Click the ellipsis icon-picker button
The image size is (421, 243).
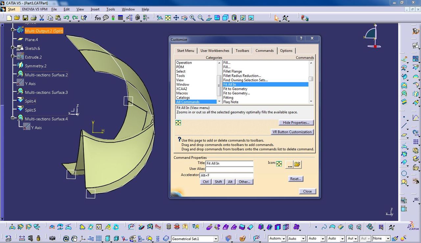pyautogui.click(x=289, y=165)
